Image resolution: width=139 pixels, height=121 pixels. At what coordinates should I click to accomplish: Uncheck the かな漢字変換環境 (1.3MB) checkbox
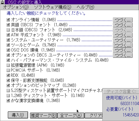coord(8,101)
